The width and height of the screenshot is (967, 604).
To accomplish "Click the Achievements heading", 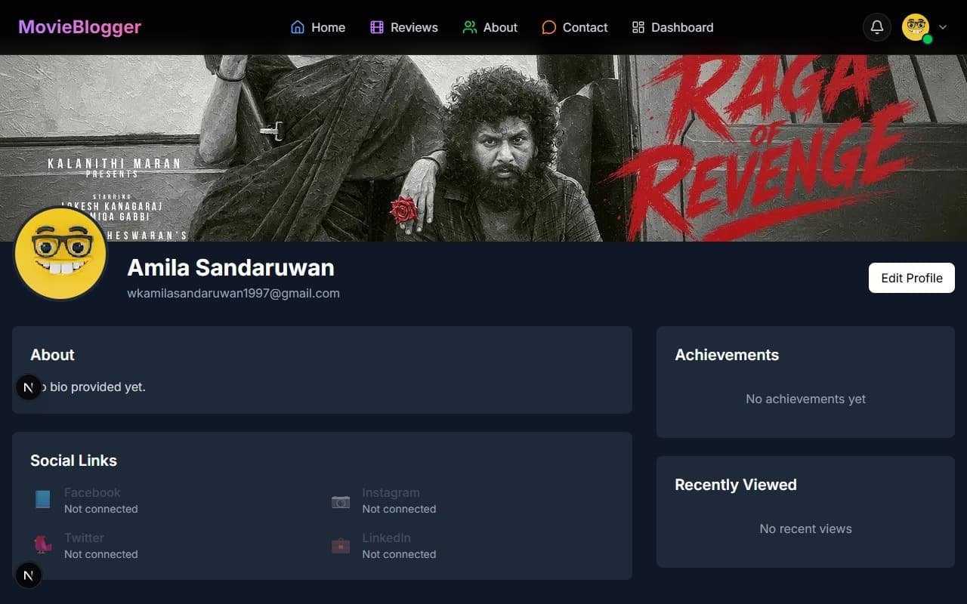I will [727, 355].
